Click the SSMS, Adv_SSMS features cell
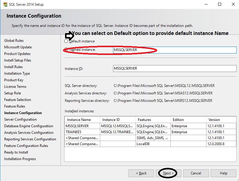 click(153, 138)
